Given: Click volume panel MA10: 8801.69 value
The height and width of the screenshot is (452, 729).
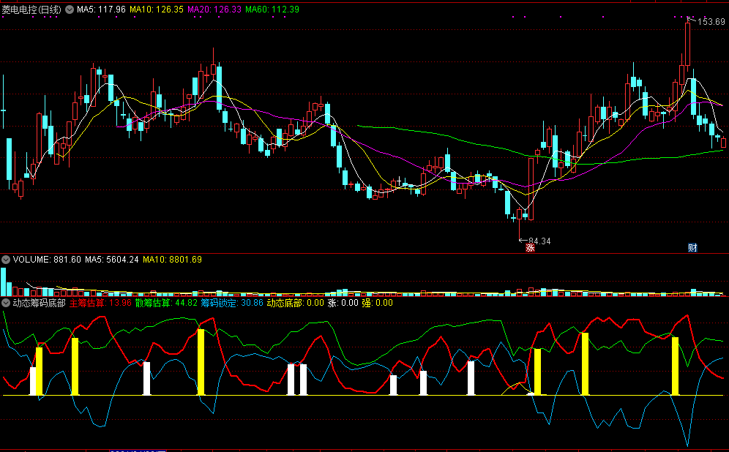Looking at the screenshot, I should point(173,260).
